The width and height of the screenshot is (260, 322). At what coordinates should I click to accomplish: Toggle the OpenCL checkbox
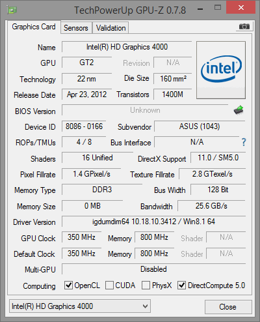click(x=68, y=285)
